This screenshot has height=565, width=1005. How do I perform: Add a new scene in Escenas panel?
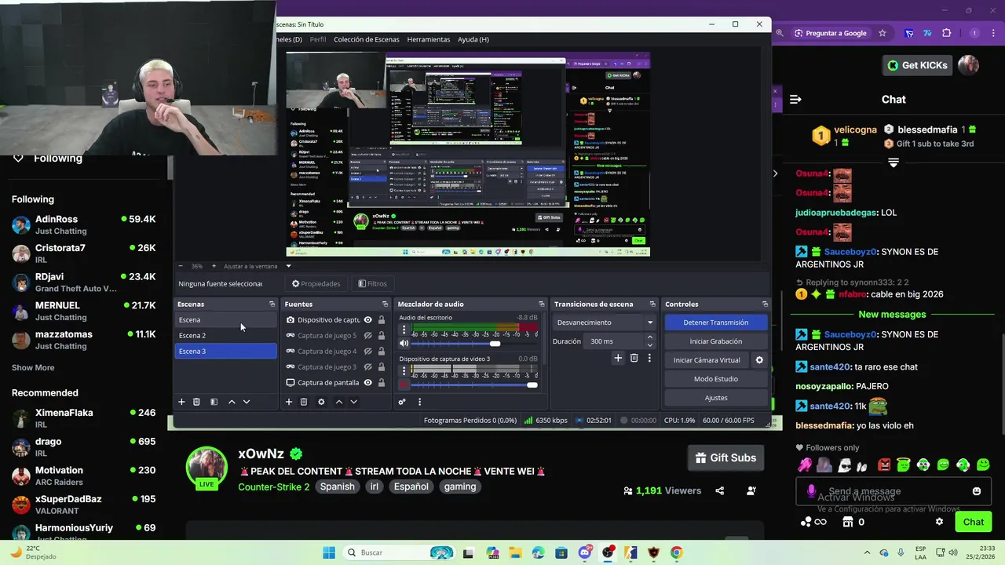point(181,402)
